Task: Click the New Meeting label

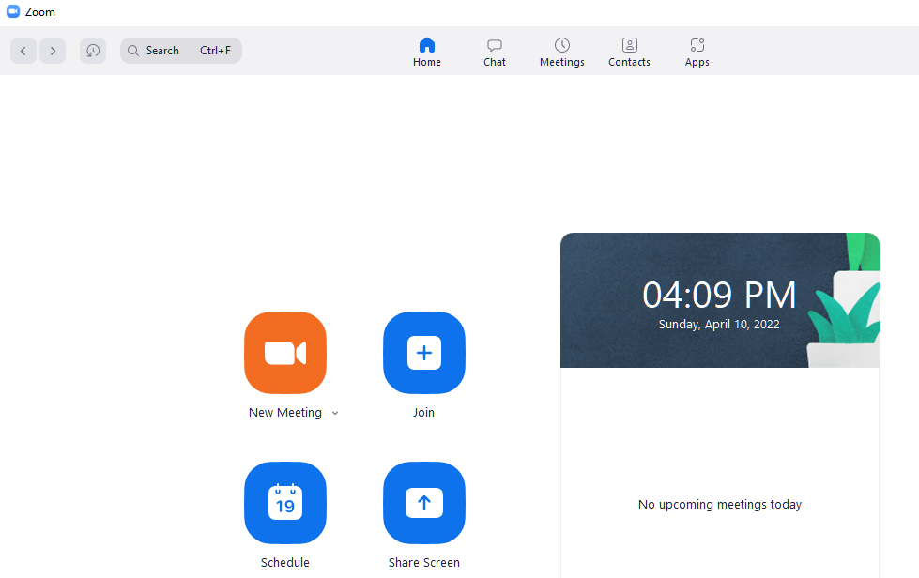Action: (x=284, y=412)
